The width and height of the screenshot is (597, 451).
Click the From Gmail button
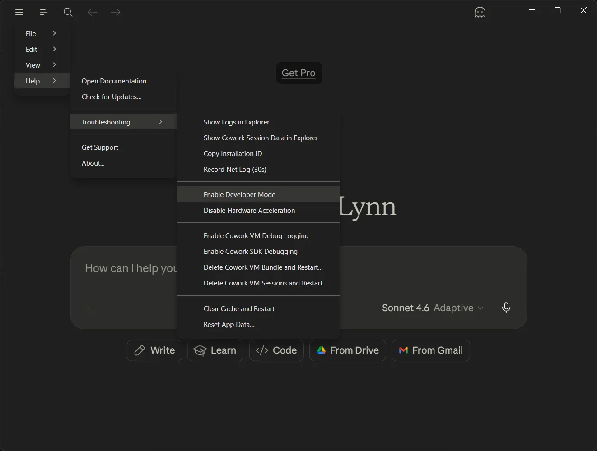pyautogui.click(x=431, y=350)
